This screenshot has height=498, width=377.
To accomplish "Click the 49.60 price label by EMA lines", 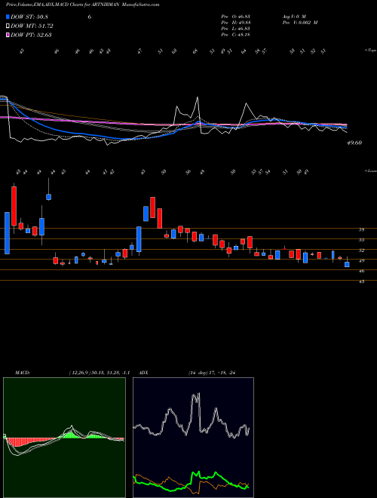I will pyautogui.click(x=354, y=143).
